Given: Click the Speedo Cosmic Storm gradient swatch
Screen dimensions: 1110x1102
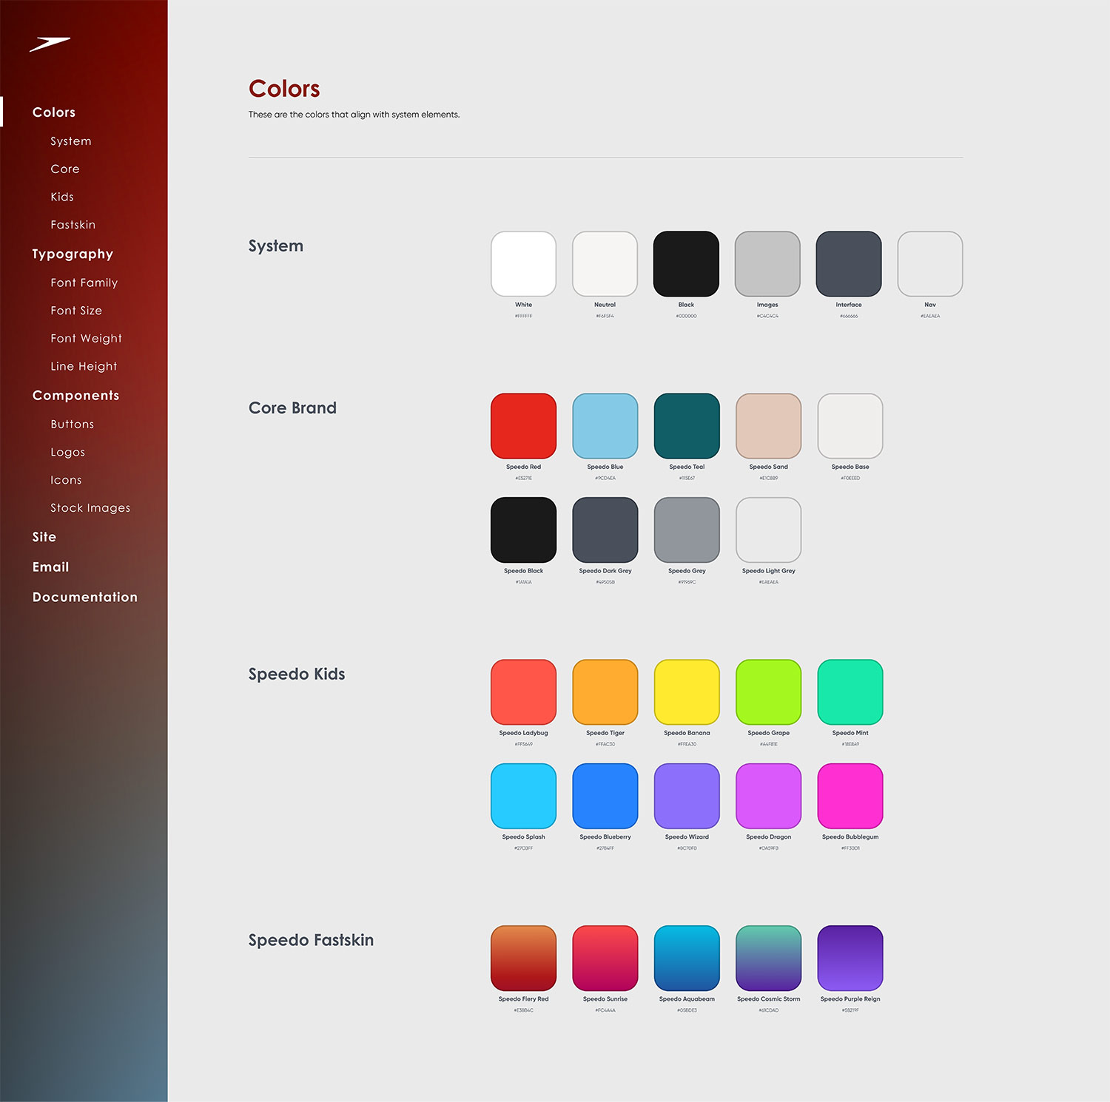Looking at the screenshot, I should click(x=768, y=958).
